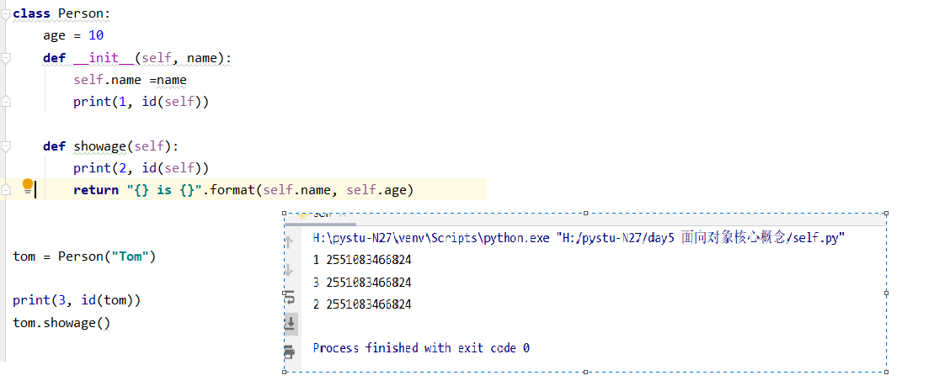Click the "Tom" string literal

130,256
